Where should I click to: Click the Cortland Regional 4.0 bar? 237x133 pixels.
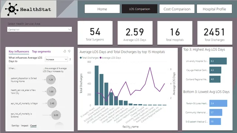pos(215,79)
